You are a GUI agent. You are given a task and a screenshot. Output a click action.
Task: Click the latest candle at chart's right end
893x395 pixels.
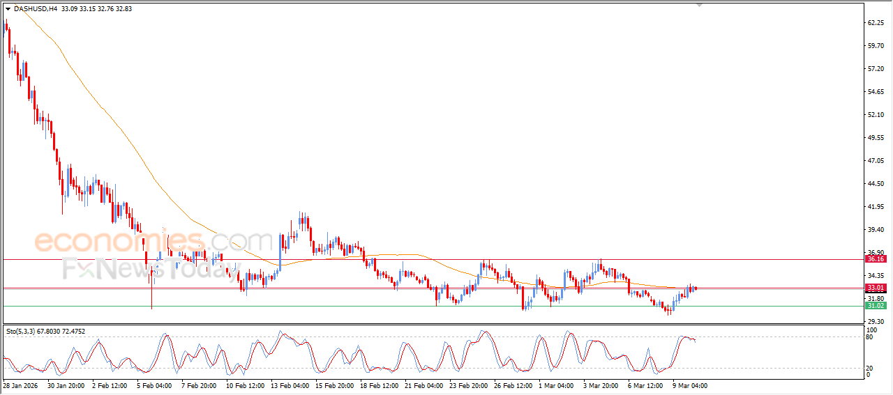click(695, 288)
